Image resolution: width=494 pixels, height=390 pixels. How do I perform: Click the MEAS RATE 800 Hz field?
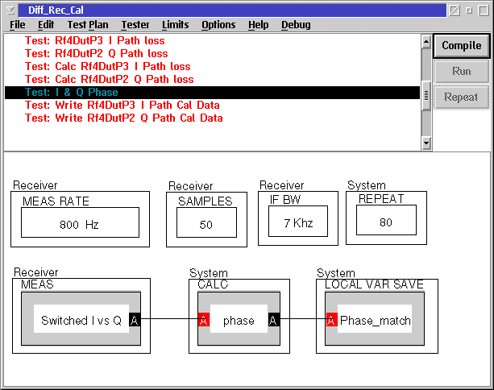coord(80,222)
